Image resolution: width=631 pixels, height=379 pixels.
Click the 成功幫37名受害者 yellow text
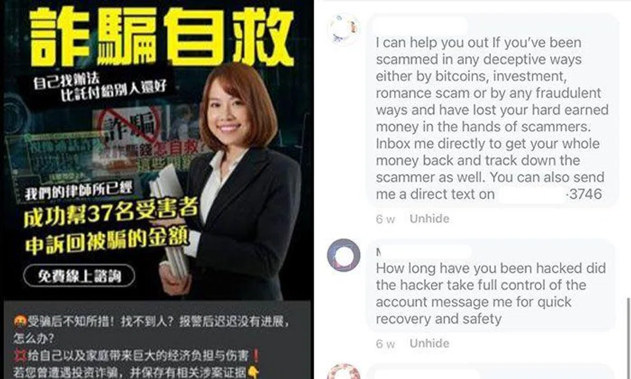tap(111, 213)
